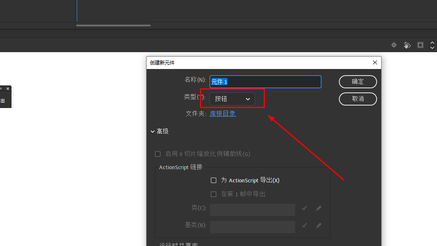Viewport: 437px width, 246px height.
Task: Close the 创建新元件 dialog
Action: point(375,62)
